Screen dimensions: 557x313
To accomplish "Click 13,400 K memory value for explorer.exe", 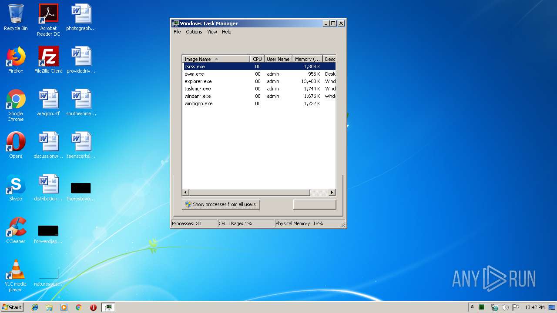I will tap(310, 81).
